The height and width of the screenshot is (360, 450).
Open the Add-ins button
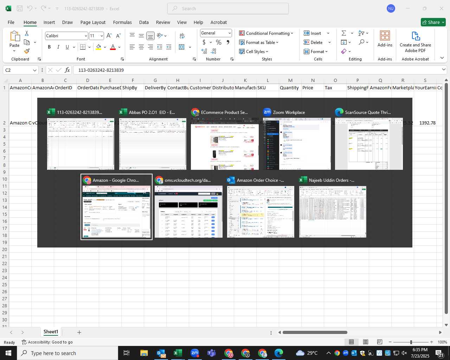[x=385, y=39]
